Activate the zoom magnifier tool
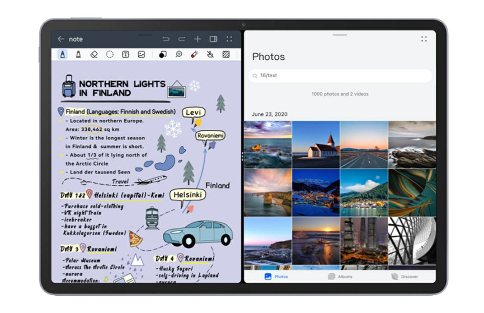Viewport: 484px width, 313px height. coord(178,55)
